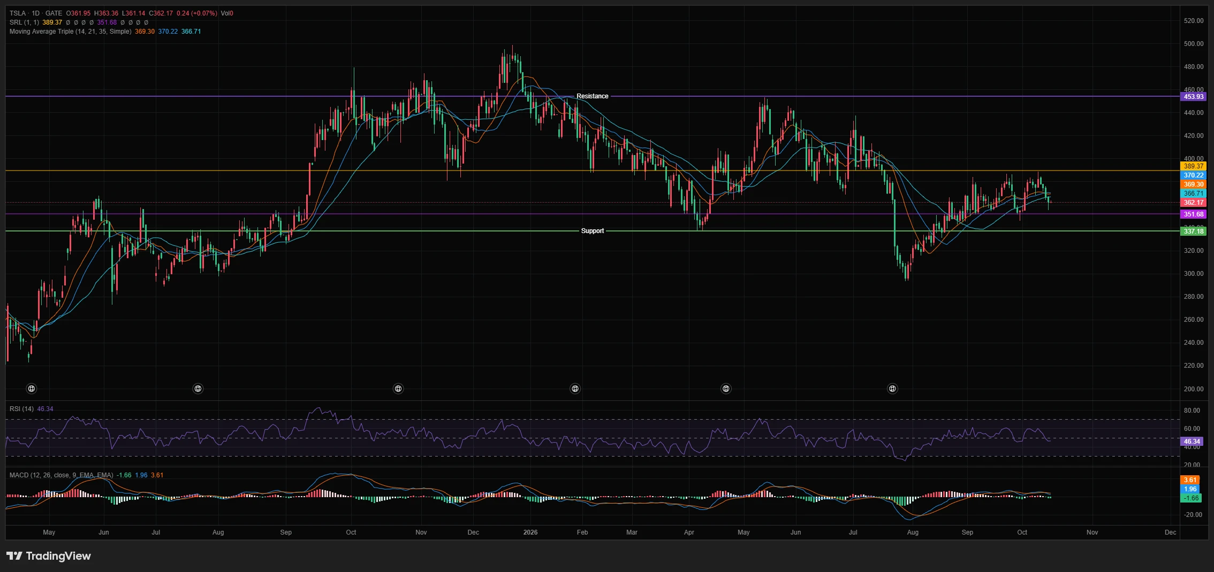Click the 337.18 green support price tag
This screenshot has height=572, width=1214.
click(1194, 231)
